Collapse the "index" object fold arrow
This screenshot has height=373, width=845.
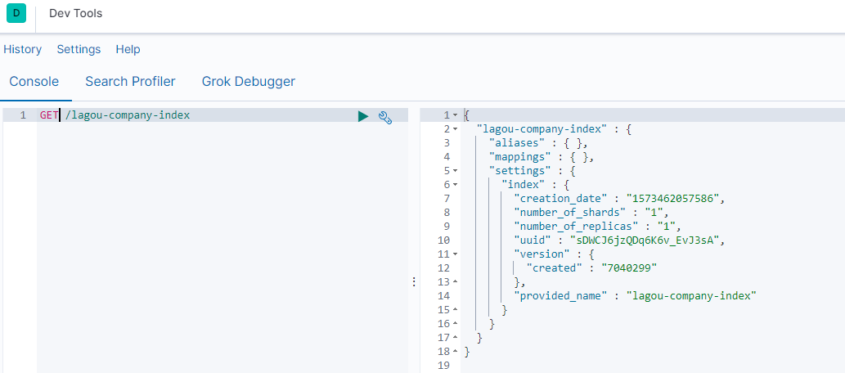(455, 185)
